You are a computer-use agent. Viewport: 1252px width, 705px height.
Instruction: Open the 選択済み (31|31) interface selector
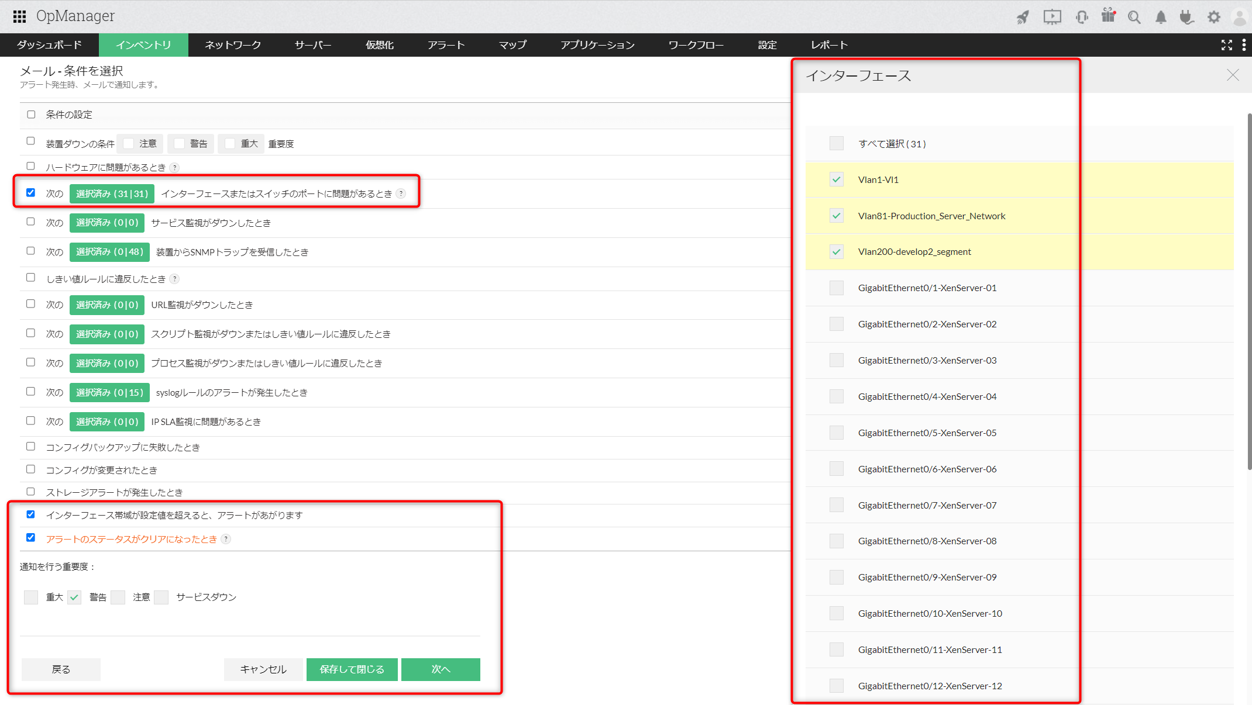tap(112, 193)
